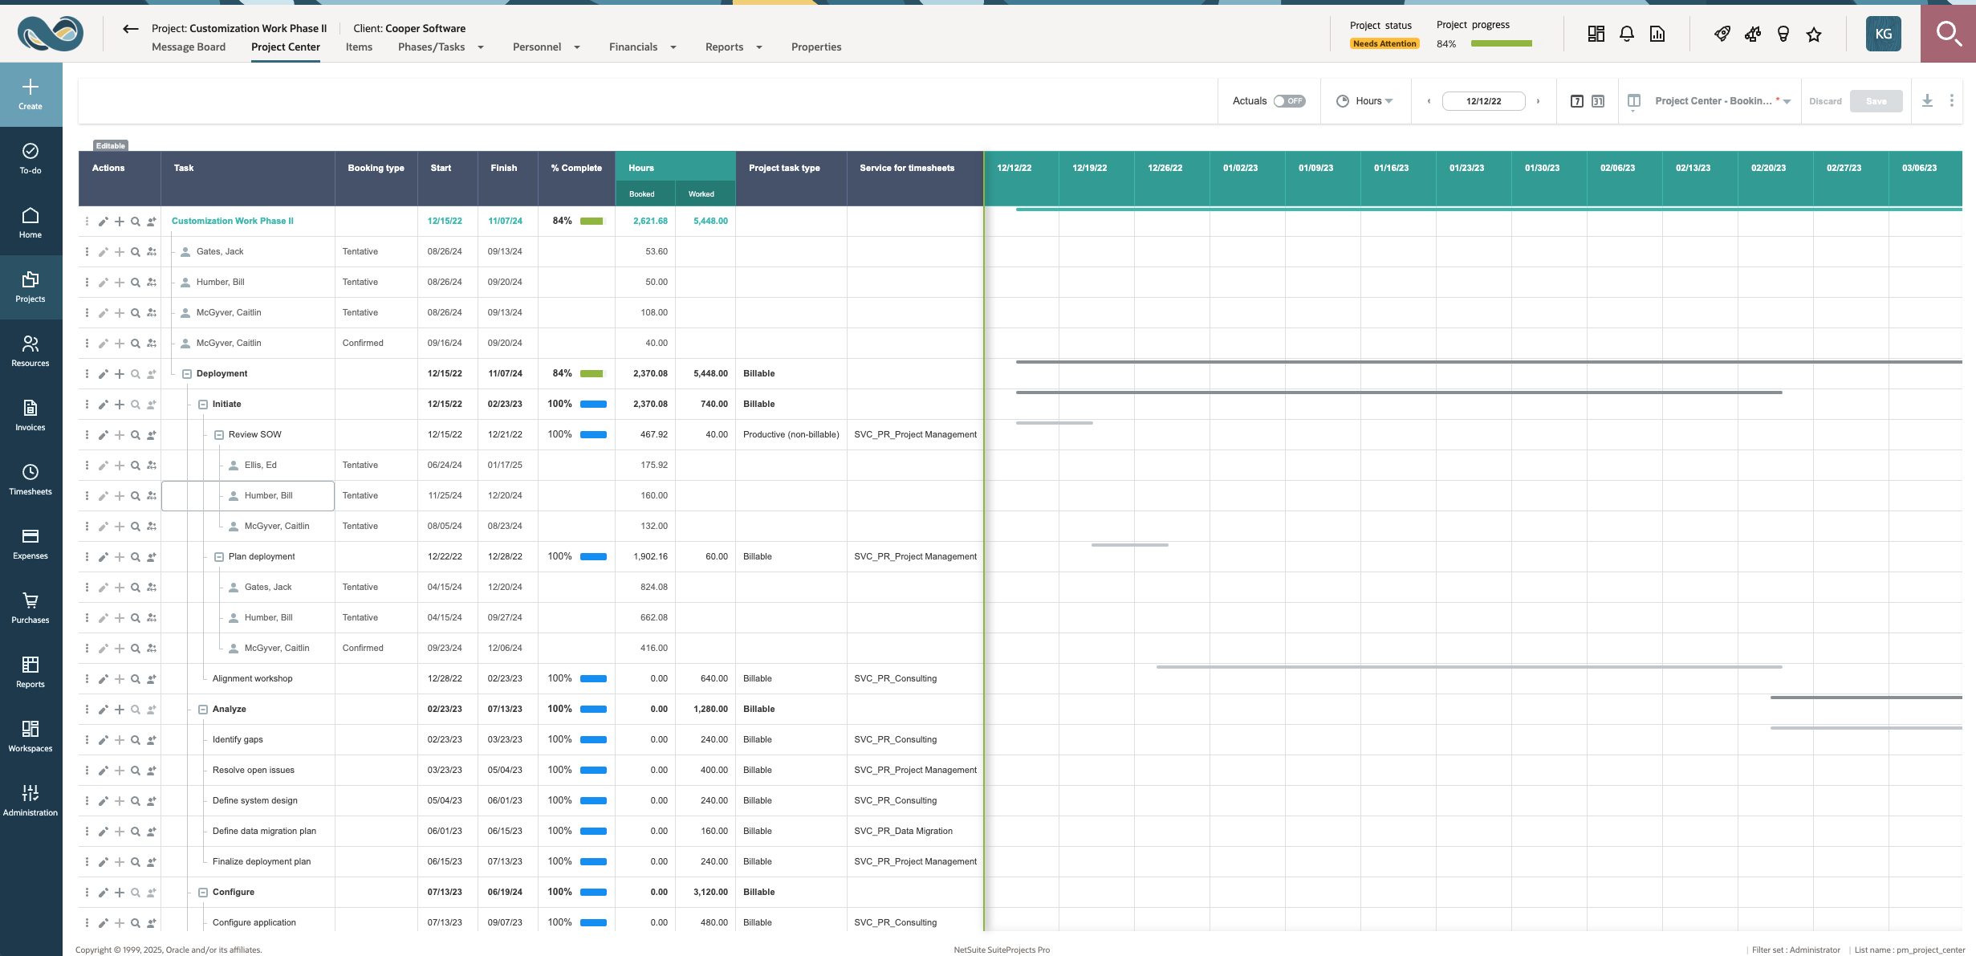Click the favorites star icon
Image resolution: width=1976 pixels, height=956 pixels.
[x=1814, y=34]
